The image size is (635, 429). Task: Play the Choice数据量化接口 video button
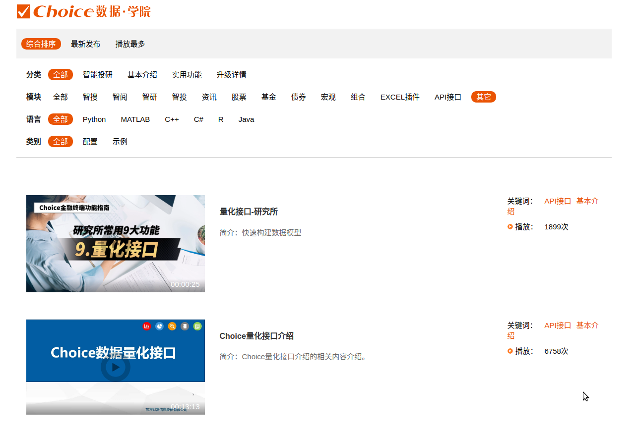116,367
